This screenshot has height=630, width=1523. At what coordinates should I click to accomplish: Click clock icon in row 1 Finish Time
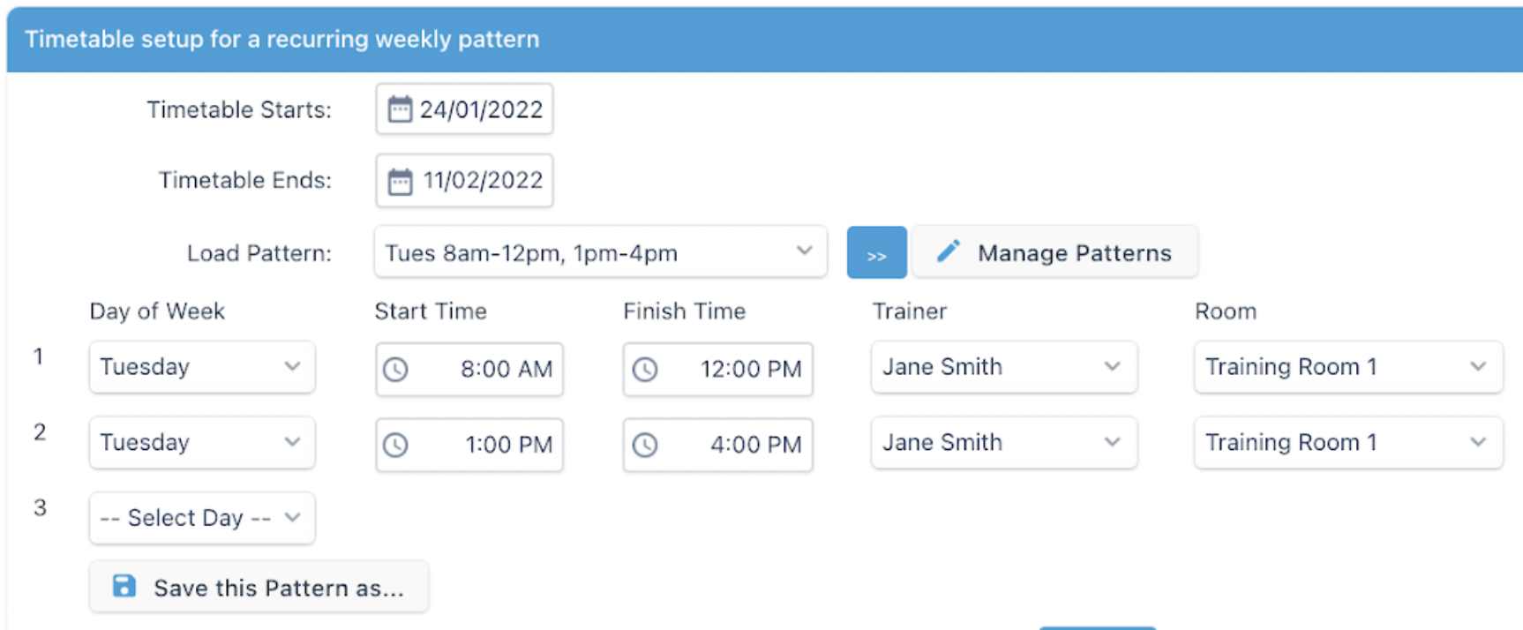point(645,369)
